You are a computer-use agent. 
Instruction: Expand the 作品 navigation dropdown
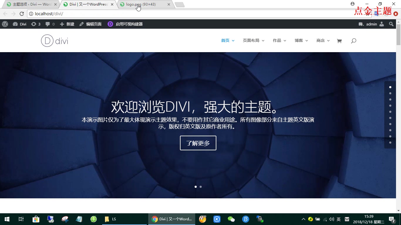coord(279,40)
